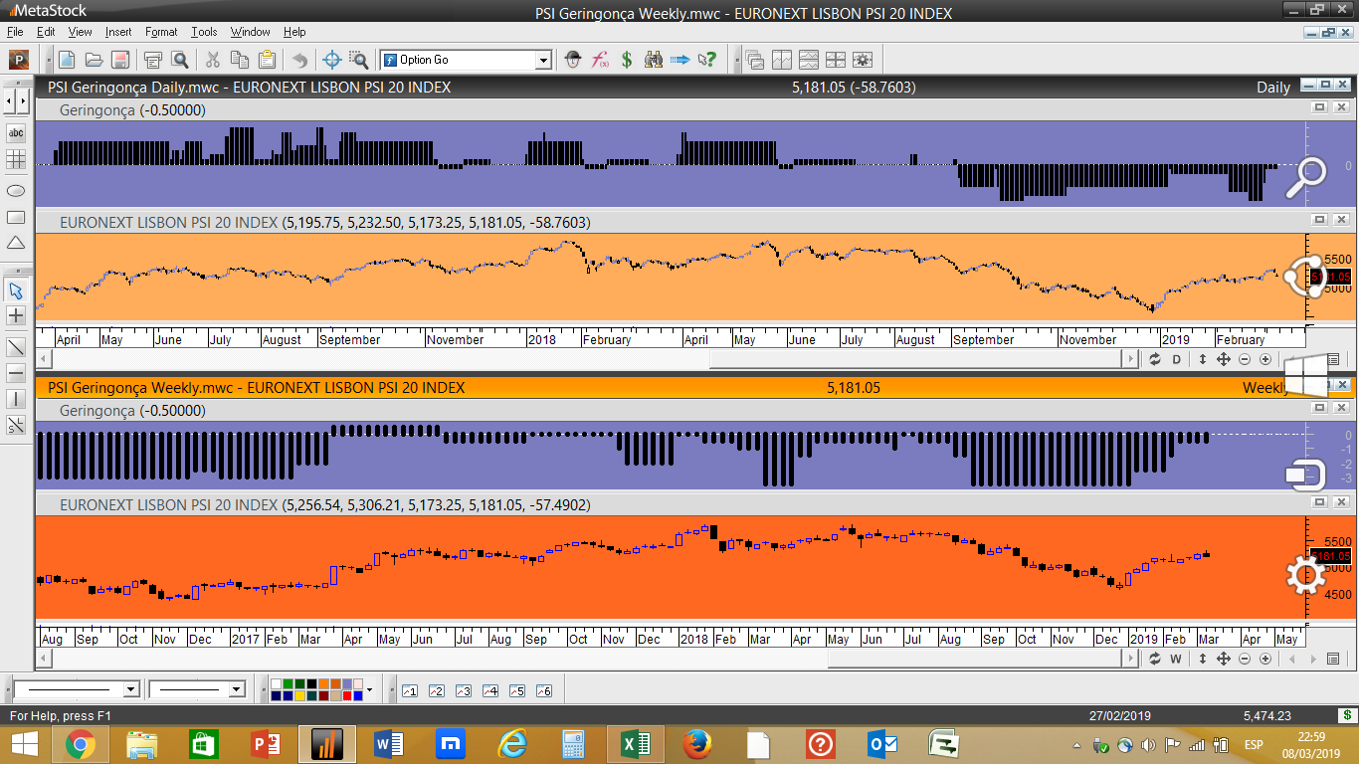Image resolution: width=1359 pixels, height=764 pixels.
Task: Click the weekly periodicity W button
Action: point(1175,659)
